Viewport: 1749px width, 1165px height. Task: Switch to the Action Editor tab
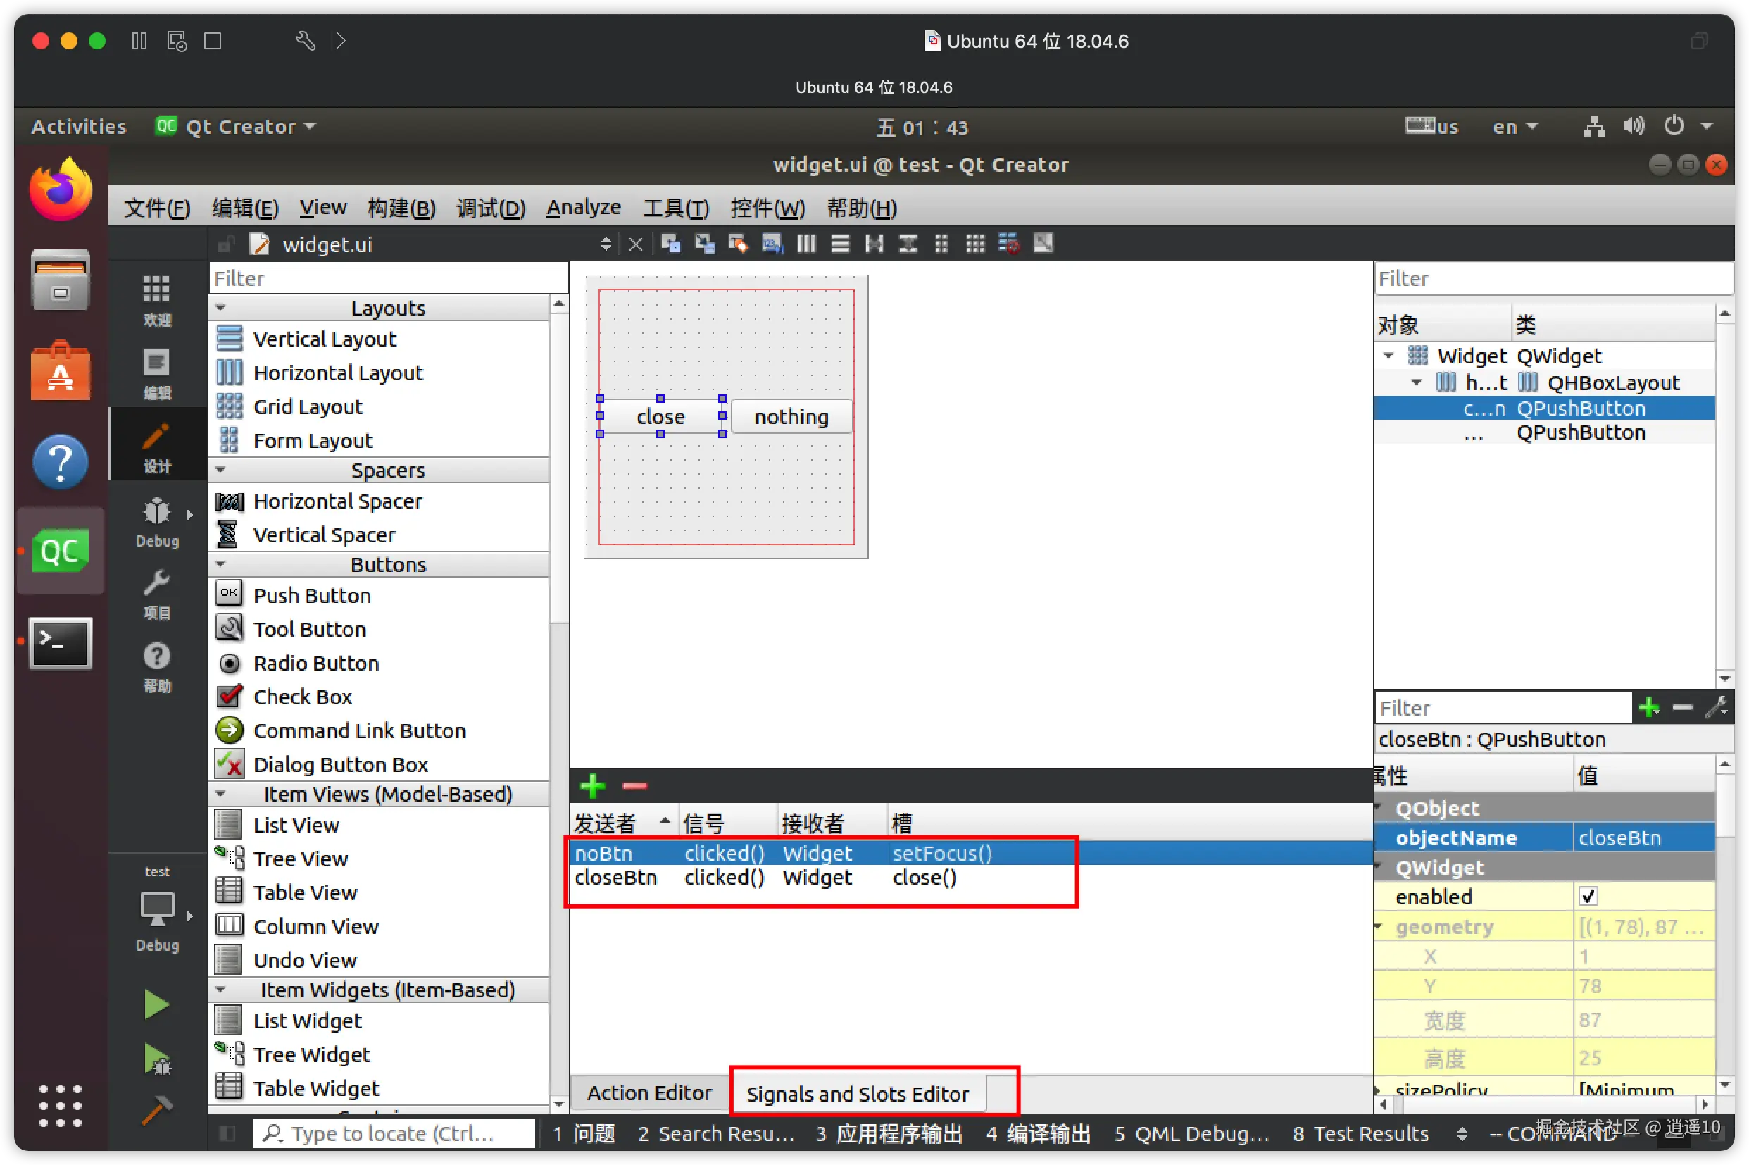point(648,1093)
